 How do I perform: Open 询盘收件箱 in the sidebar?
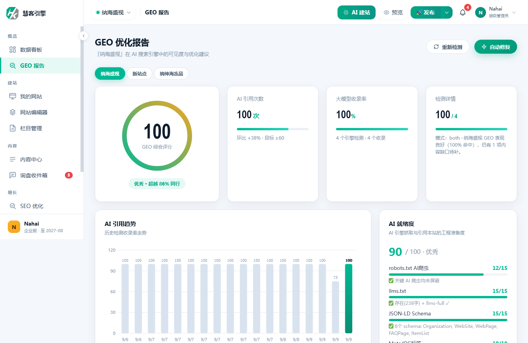tap(40, 175)
